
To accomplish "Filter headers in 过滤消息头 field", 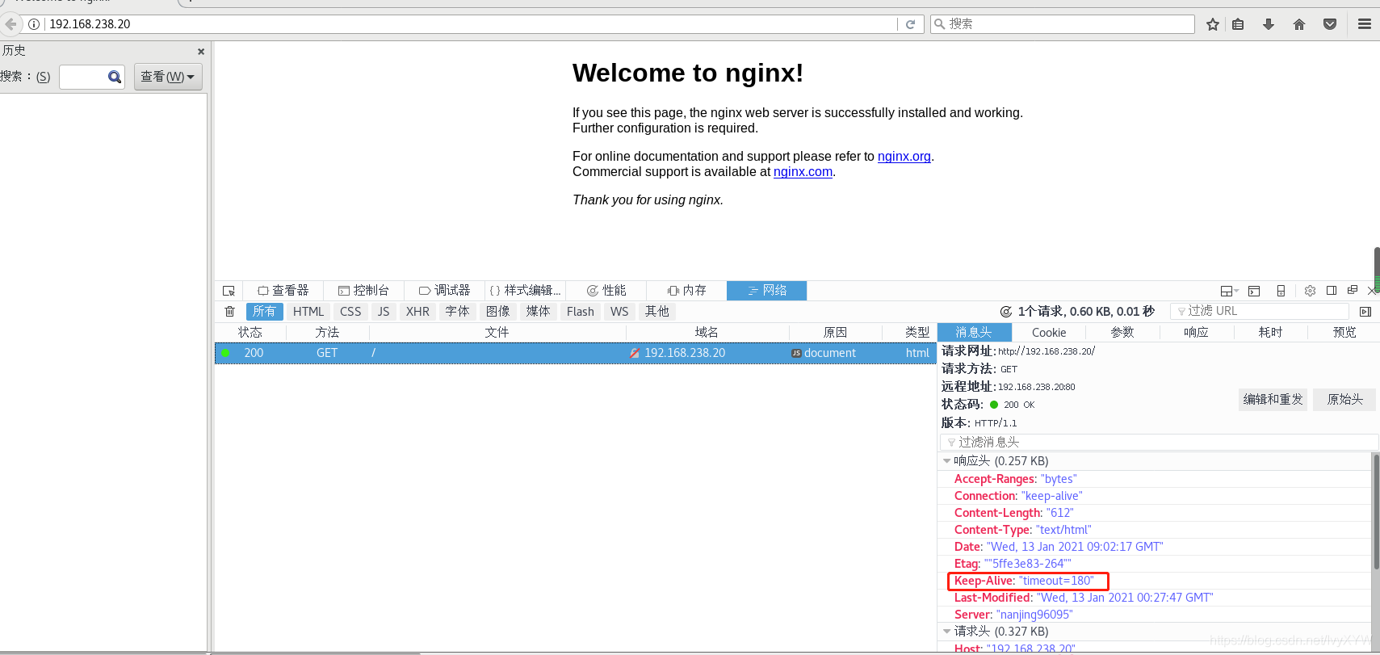I will [1159, 442].
